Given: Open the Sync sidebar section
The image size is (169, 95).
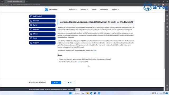Looking at the screenshot, I should 42,25.
